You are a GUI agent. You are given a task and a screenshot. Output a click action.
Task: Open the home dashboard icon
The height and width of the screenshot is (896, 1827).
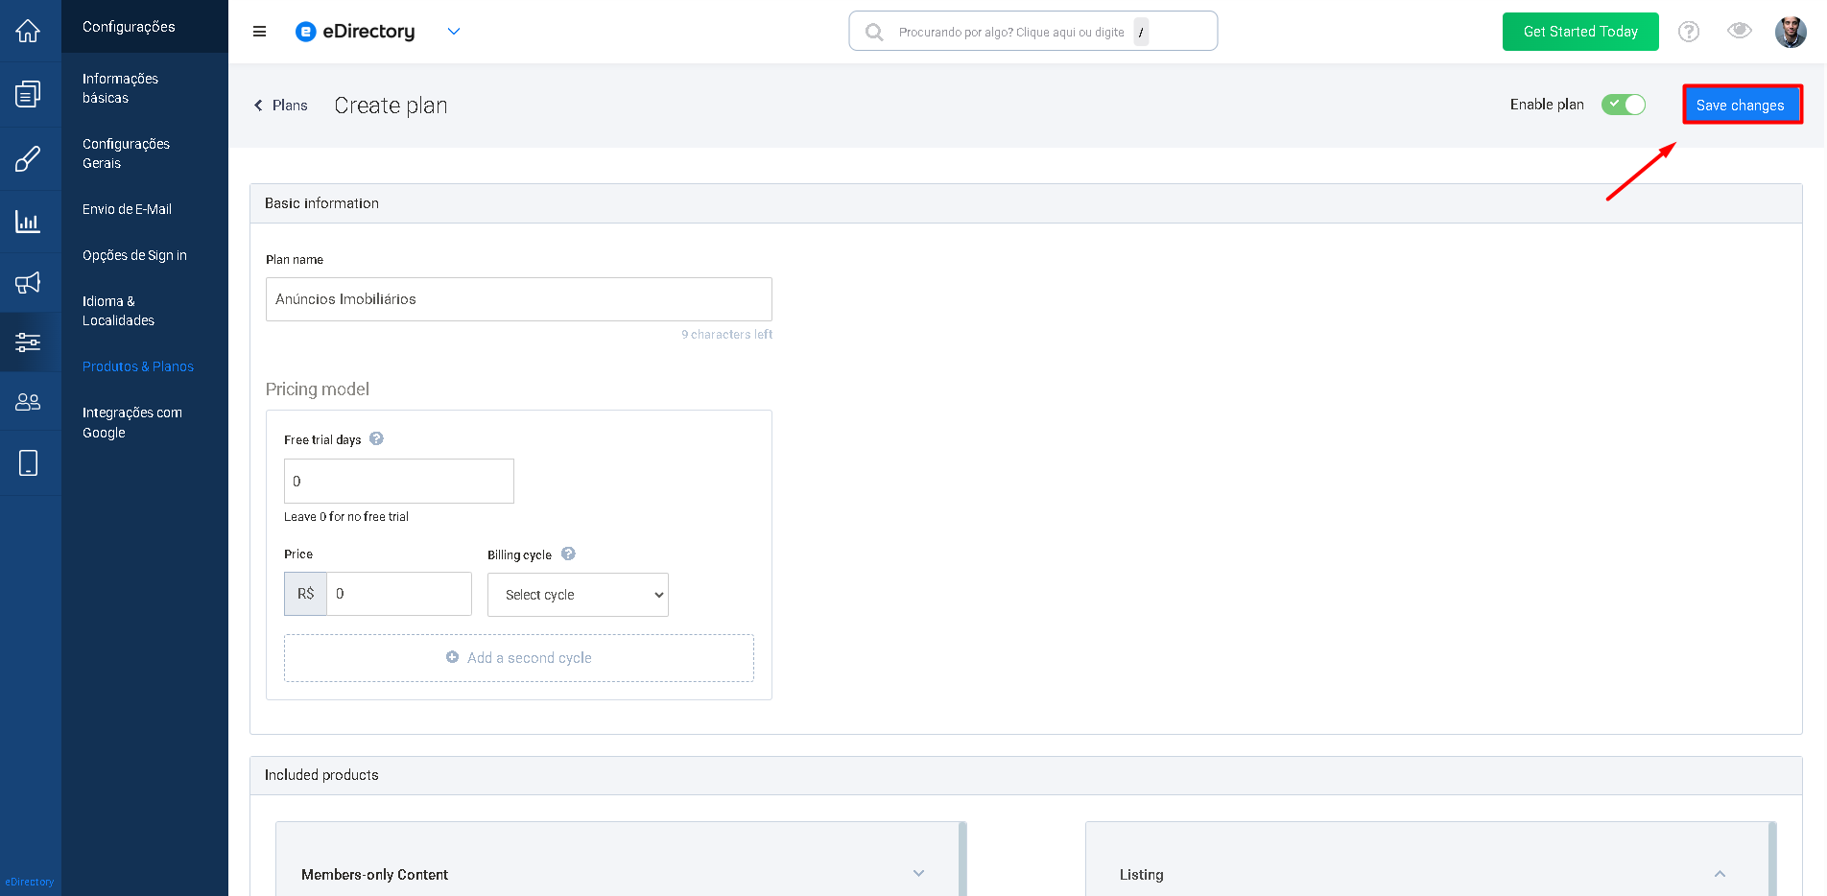[x=28, y=31]
